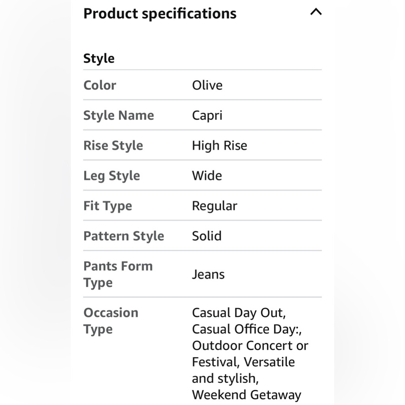This screenshot has height=405, width=405.
Task: Select the Wide leg value
Action: pos(207,176)
